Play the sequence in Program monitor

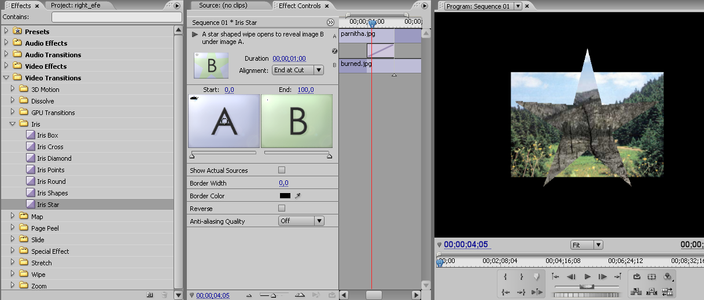pos(587,276)
